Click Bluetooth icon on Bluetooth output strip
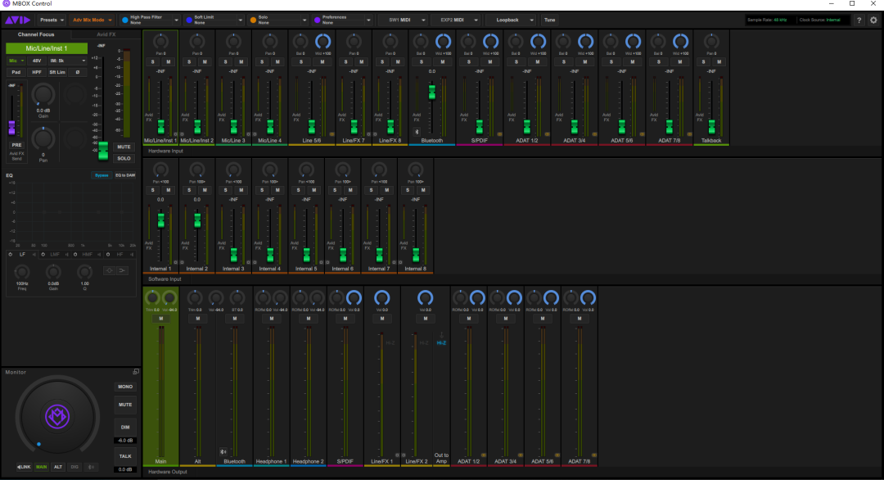The image size is (884, 480). click(x=223, y=452)
